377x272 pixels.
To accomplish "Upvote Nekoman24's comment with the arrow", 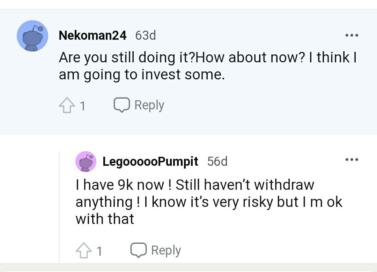I will coord(67,105).
